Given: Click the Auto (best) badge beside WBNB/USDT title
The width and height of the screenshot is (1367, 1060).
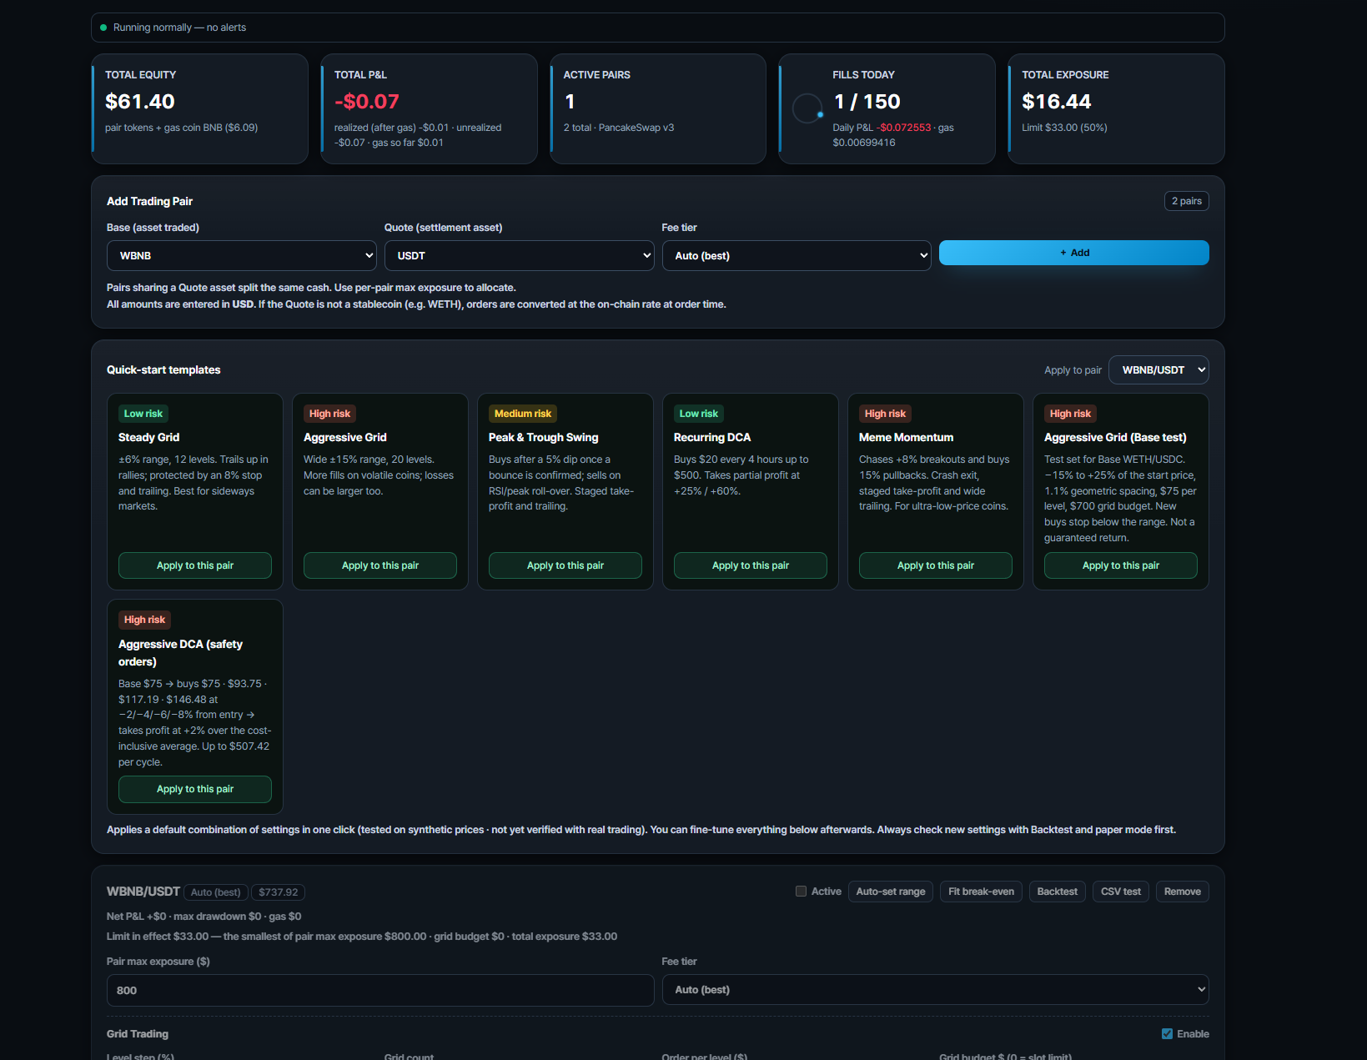Looking at the screenshot, I should point(215,892).
